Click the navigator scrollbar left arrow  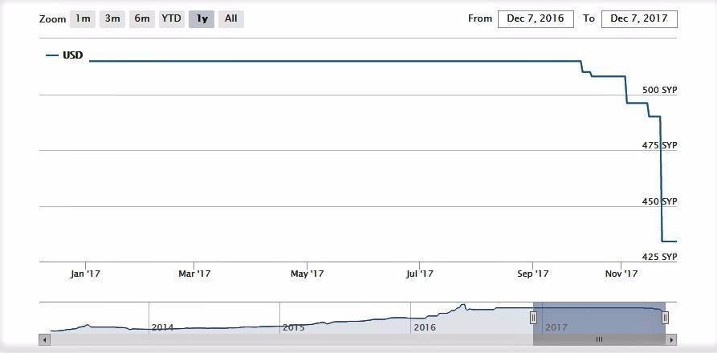[x=45, y=339]
